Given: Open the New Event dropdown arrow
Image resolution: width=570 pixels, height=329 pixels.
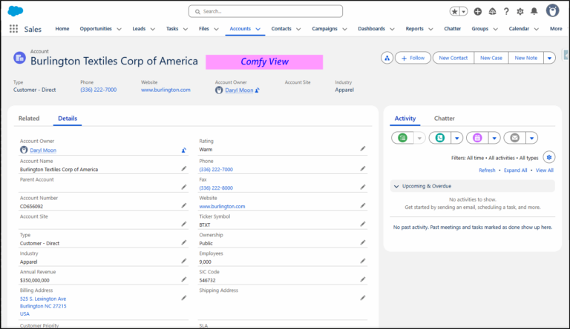Looking at the screenshot, I should tap(494, 138).
